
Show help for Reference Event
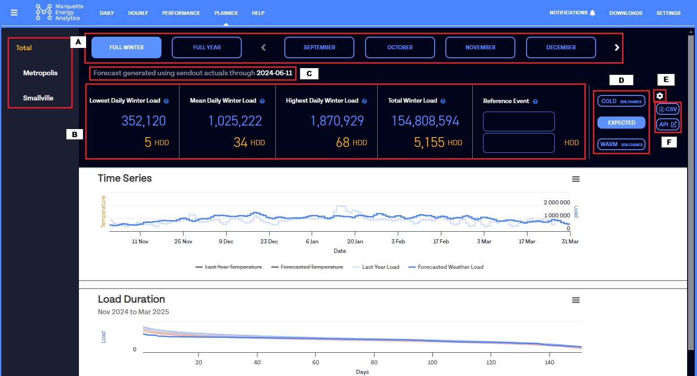pyautogui.click(x=535, y=102)
